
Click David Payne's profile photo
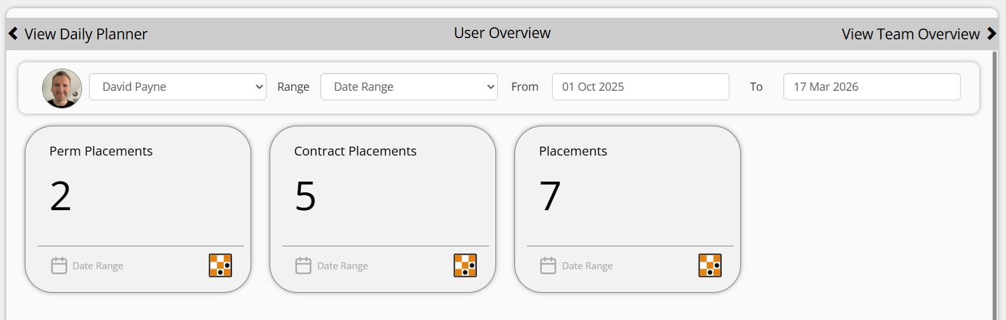(62, 88)
